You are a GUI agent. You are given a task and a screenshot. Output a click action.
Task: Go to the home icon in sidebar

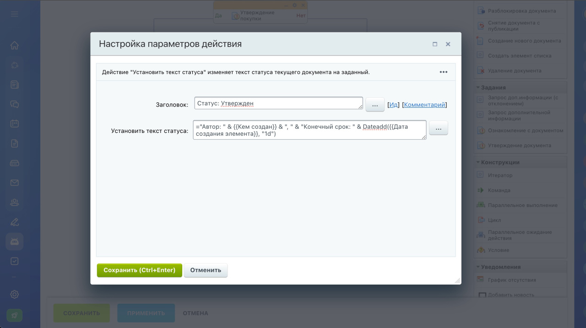pyautogui.click(x=15, y=45)
